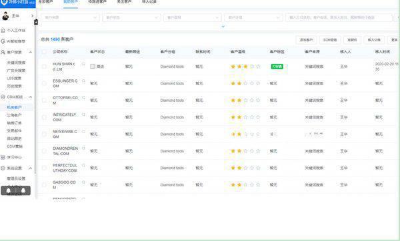Expand more filters with the blue down arrow
The width and height of the screenshot is (400, 241).
coord(223,27)
